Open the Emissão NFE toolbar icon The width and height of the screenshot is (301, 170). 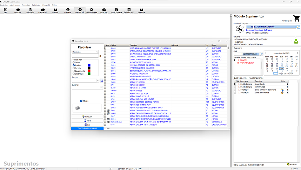128,10
